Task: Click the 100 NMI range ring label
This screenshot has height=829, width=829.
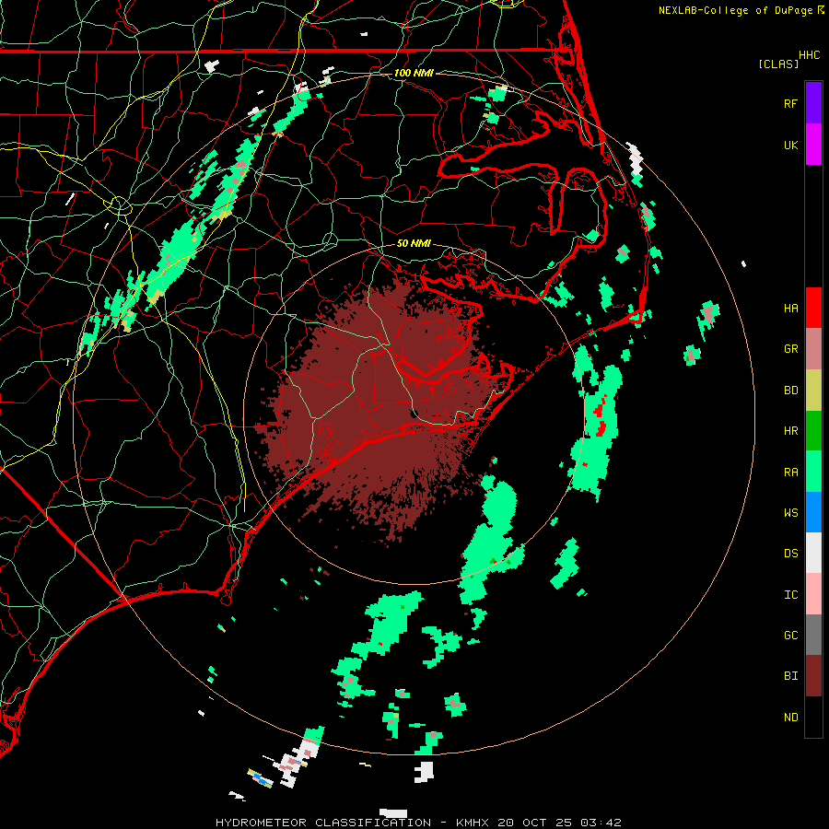Action: (x=414, y=73)
